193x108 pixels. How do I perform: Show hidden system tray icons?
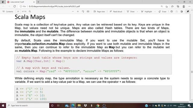pyautogui.click(x=150, y=105)
